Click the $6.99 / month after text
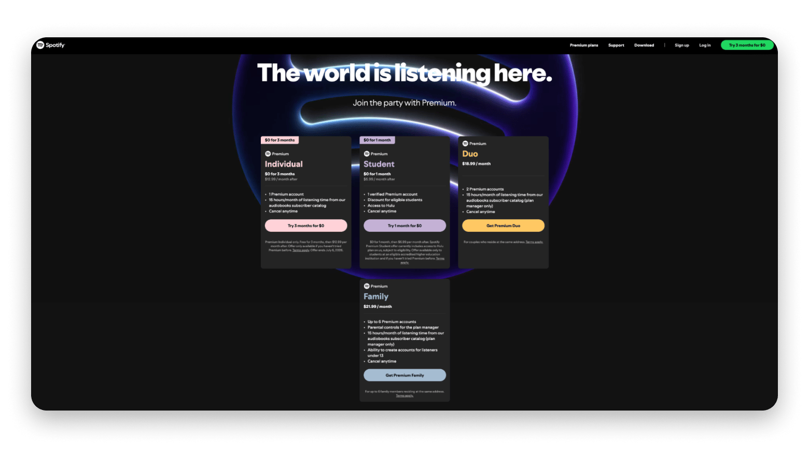The image size is (809, 452). tap(379, 179)
